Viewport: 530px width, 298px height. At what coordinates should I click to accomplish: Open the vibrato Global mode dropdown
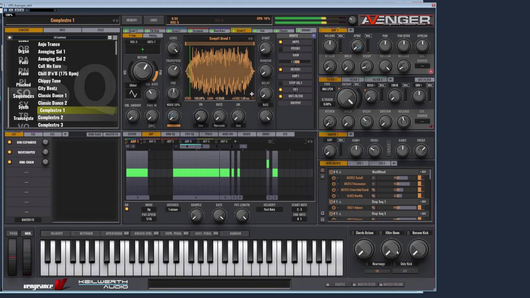pos(133,85)
